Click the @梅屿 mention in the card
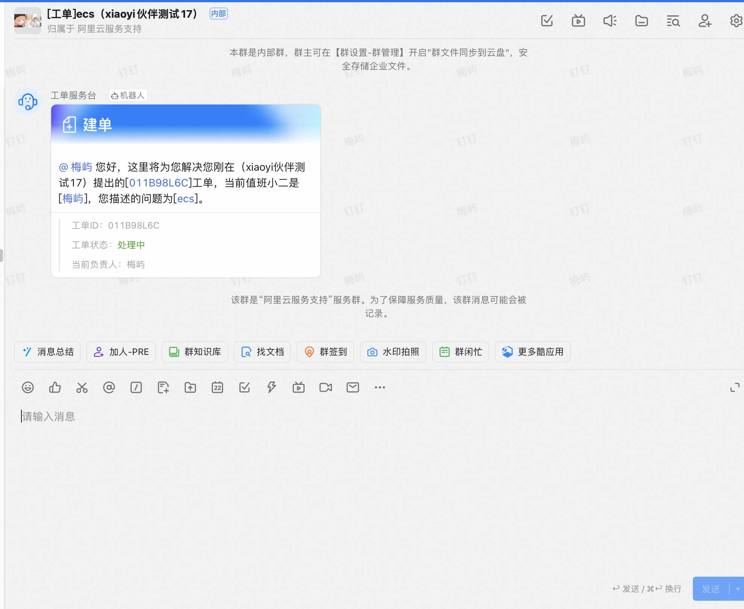The height and width of the screenshot is (609, 744). pyautogui.click(x=76, y=167)
